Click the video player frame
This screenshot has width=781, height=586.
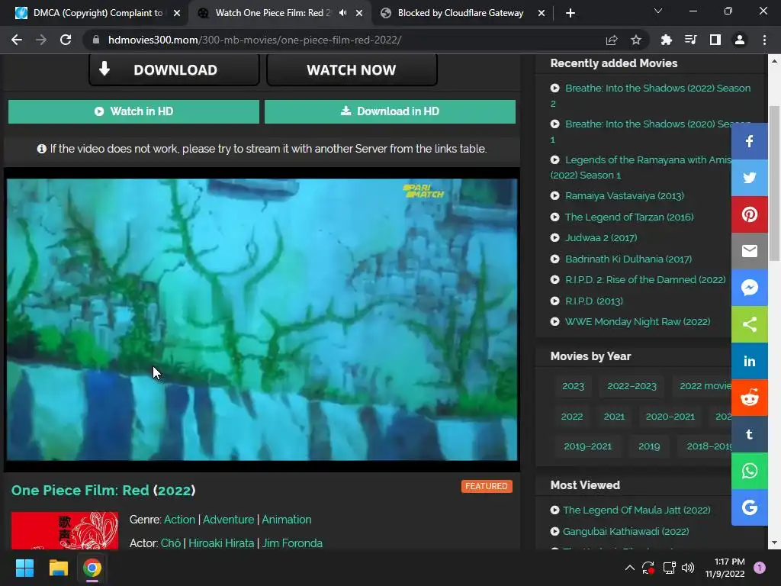(x=262, y=320)
